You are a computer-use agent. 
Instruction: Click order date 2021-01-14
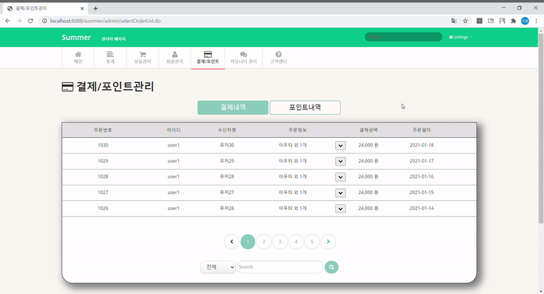[x=422, y=208]
